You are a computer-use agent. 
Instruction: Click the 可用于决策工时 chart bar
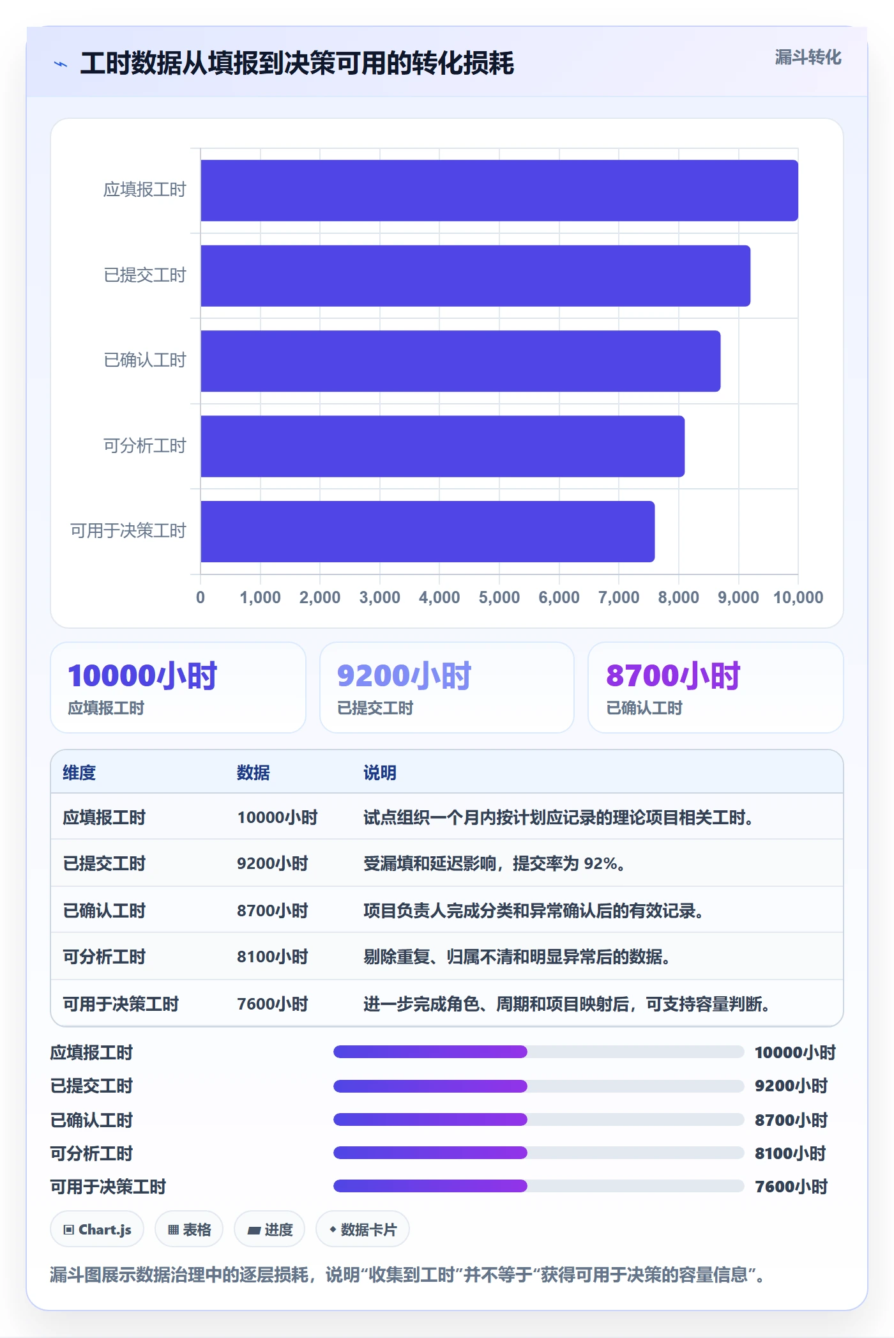tap(428, 532)
